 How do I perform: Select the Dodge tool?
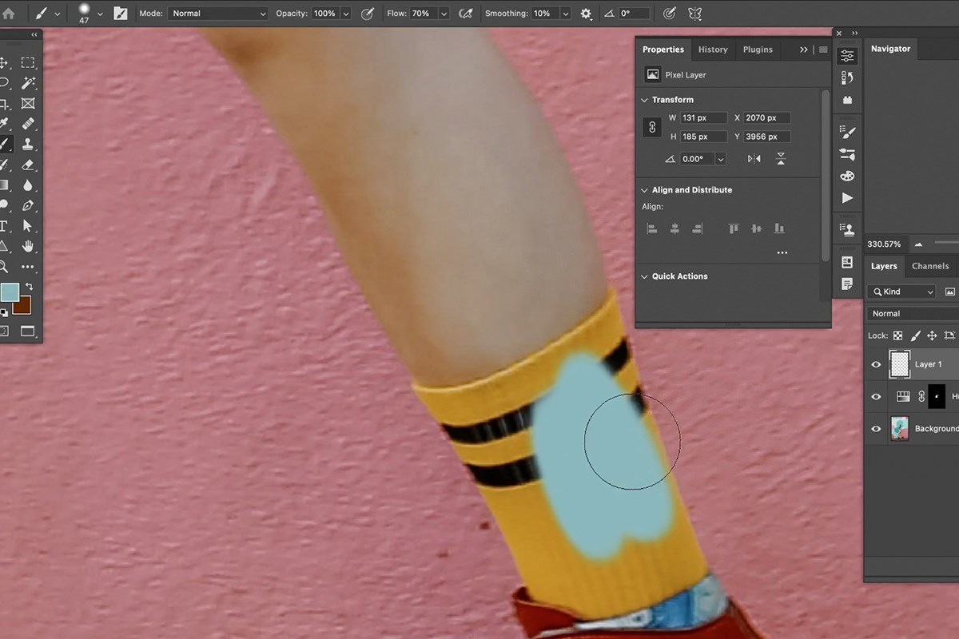pos(3,205)
